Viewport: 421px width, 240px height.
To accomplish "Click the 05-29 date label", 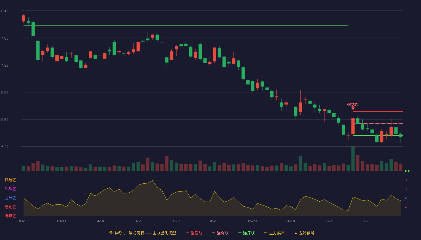I will [x=252, y=221].
